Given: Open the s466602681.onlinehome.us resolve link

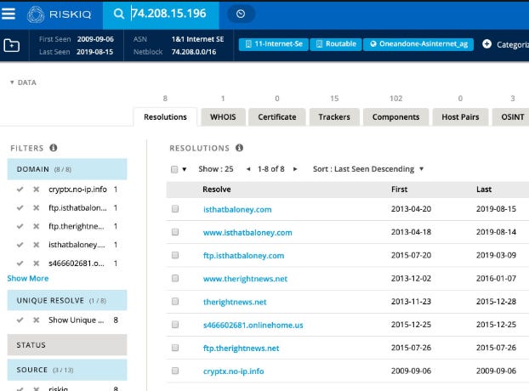Looking at the screenshot, I should click(253, 325).
